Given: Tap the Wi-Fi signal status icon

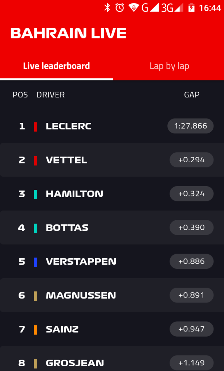Looking at the screenshot, I should coord(134,8).
